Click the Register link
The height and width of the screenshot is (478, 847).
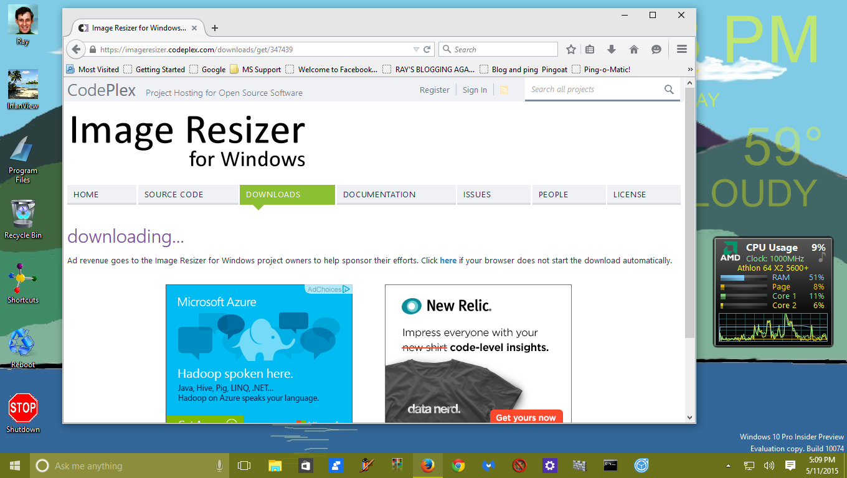[434, 89]
